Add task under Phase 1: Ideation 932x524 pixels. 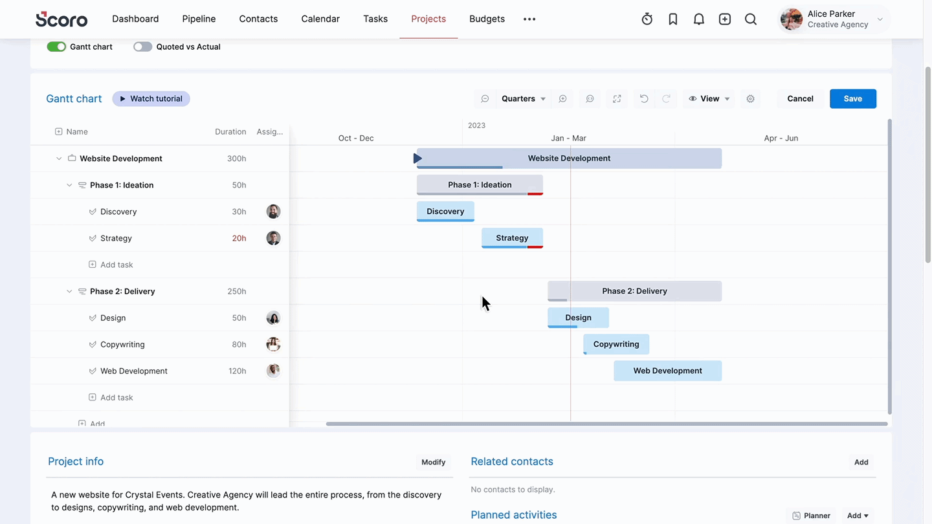pyautogui.click(x=111, y=265)
